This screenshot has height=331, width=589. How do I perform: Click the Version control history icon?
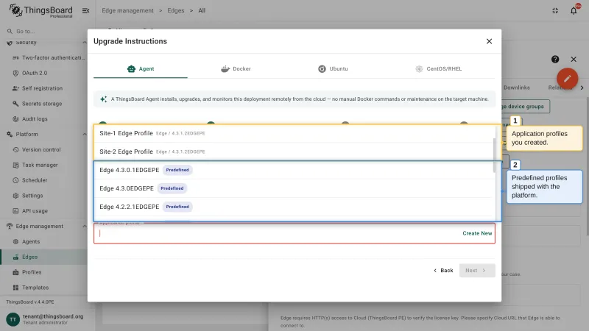(x=15, y=150)
